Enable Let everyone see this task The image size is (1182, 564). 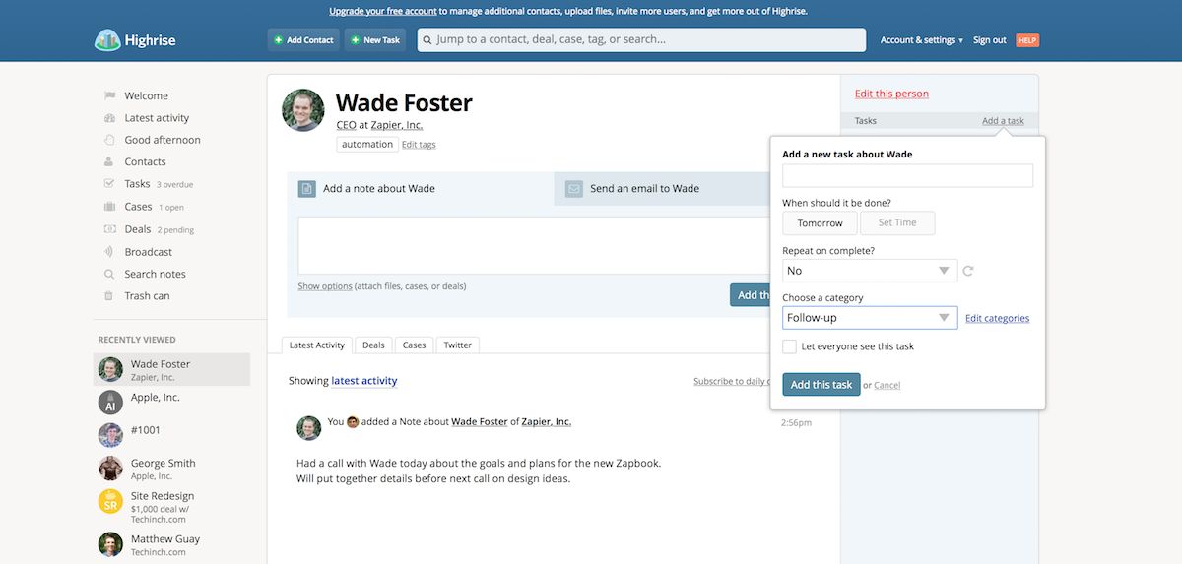789,346
